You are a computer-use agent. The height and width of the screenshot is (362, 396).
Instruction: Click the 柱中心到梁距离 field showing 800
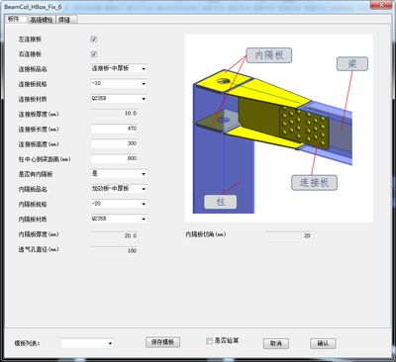coord(114,158)
